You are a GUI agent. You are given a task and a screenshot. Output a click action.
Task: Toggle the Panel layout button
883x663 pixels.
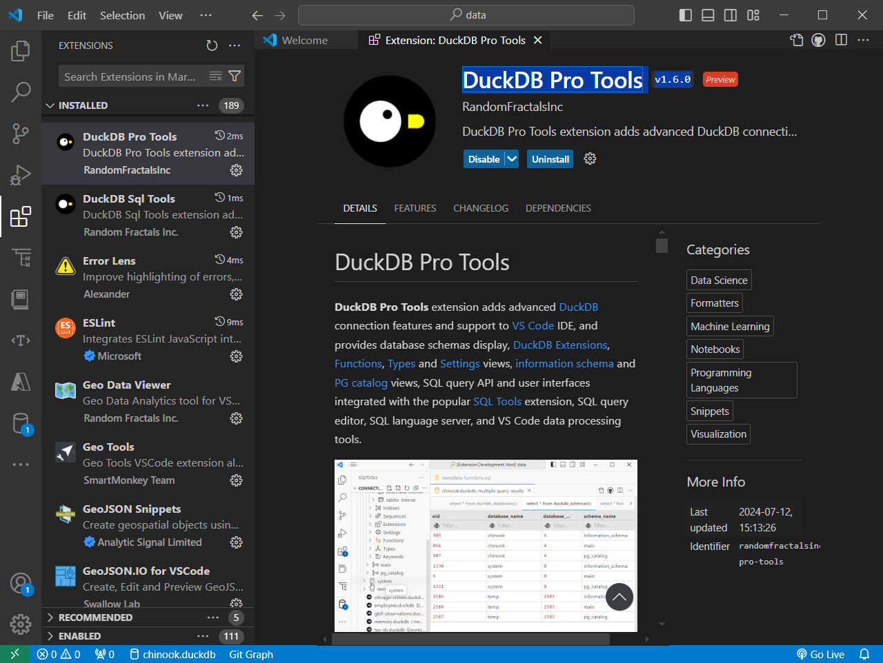coord(708,15)
